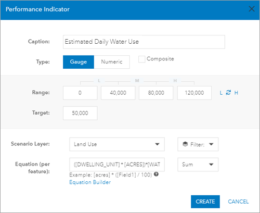Click the L link beside range
260x213 pixels.
[221, 93]
